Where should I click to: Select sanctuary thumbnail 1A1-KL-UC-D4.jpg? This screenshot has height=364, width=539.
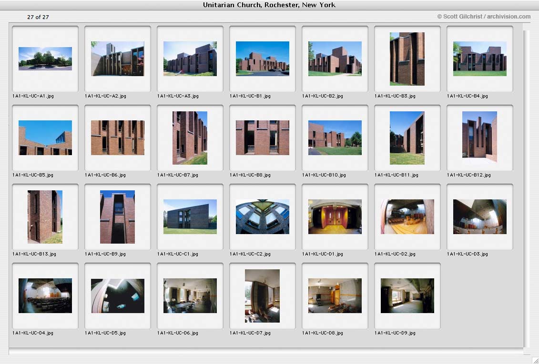tap(45, 296)
